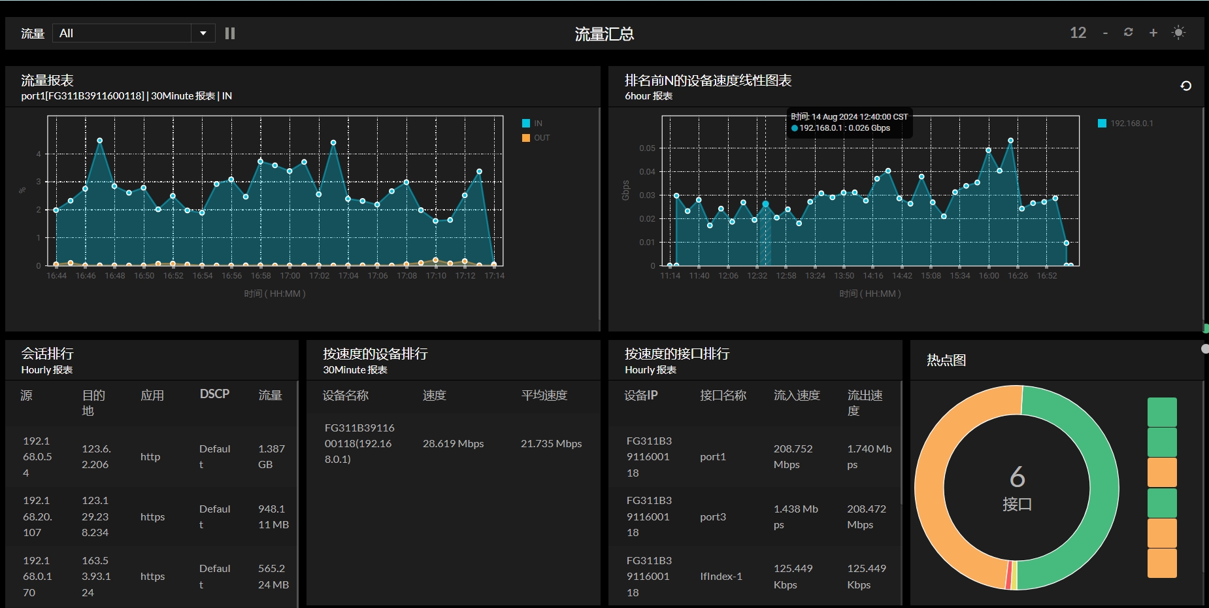Select destination 123.6.2.206
The width and height of the screenshot is (1209, 608).
coord(96,456)
